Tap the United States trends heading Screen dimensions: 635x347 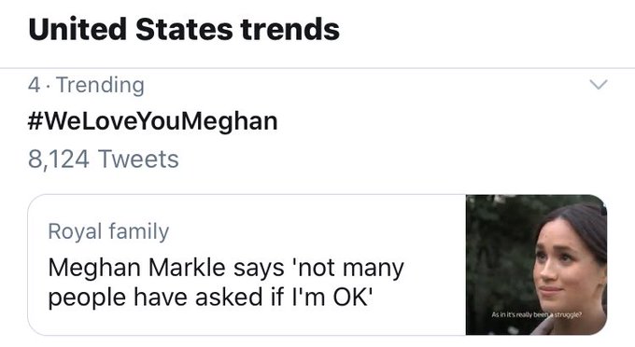(184, 29)
